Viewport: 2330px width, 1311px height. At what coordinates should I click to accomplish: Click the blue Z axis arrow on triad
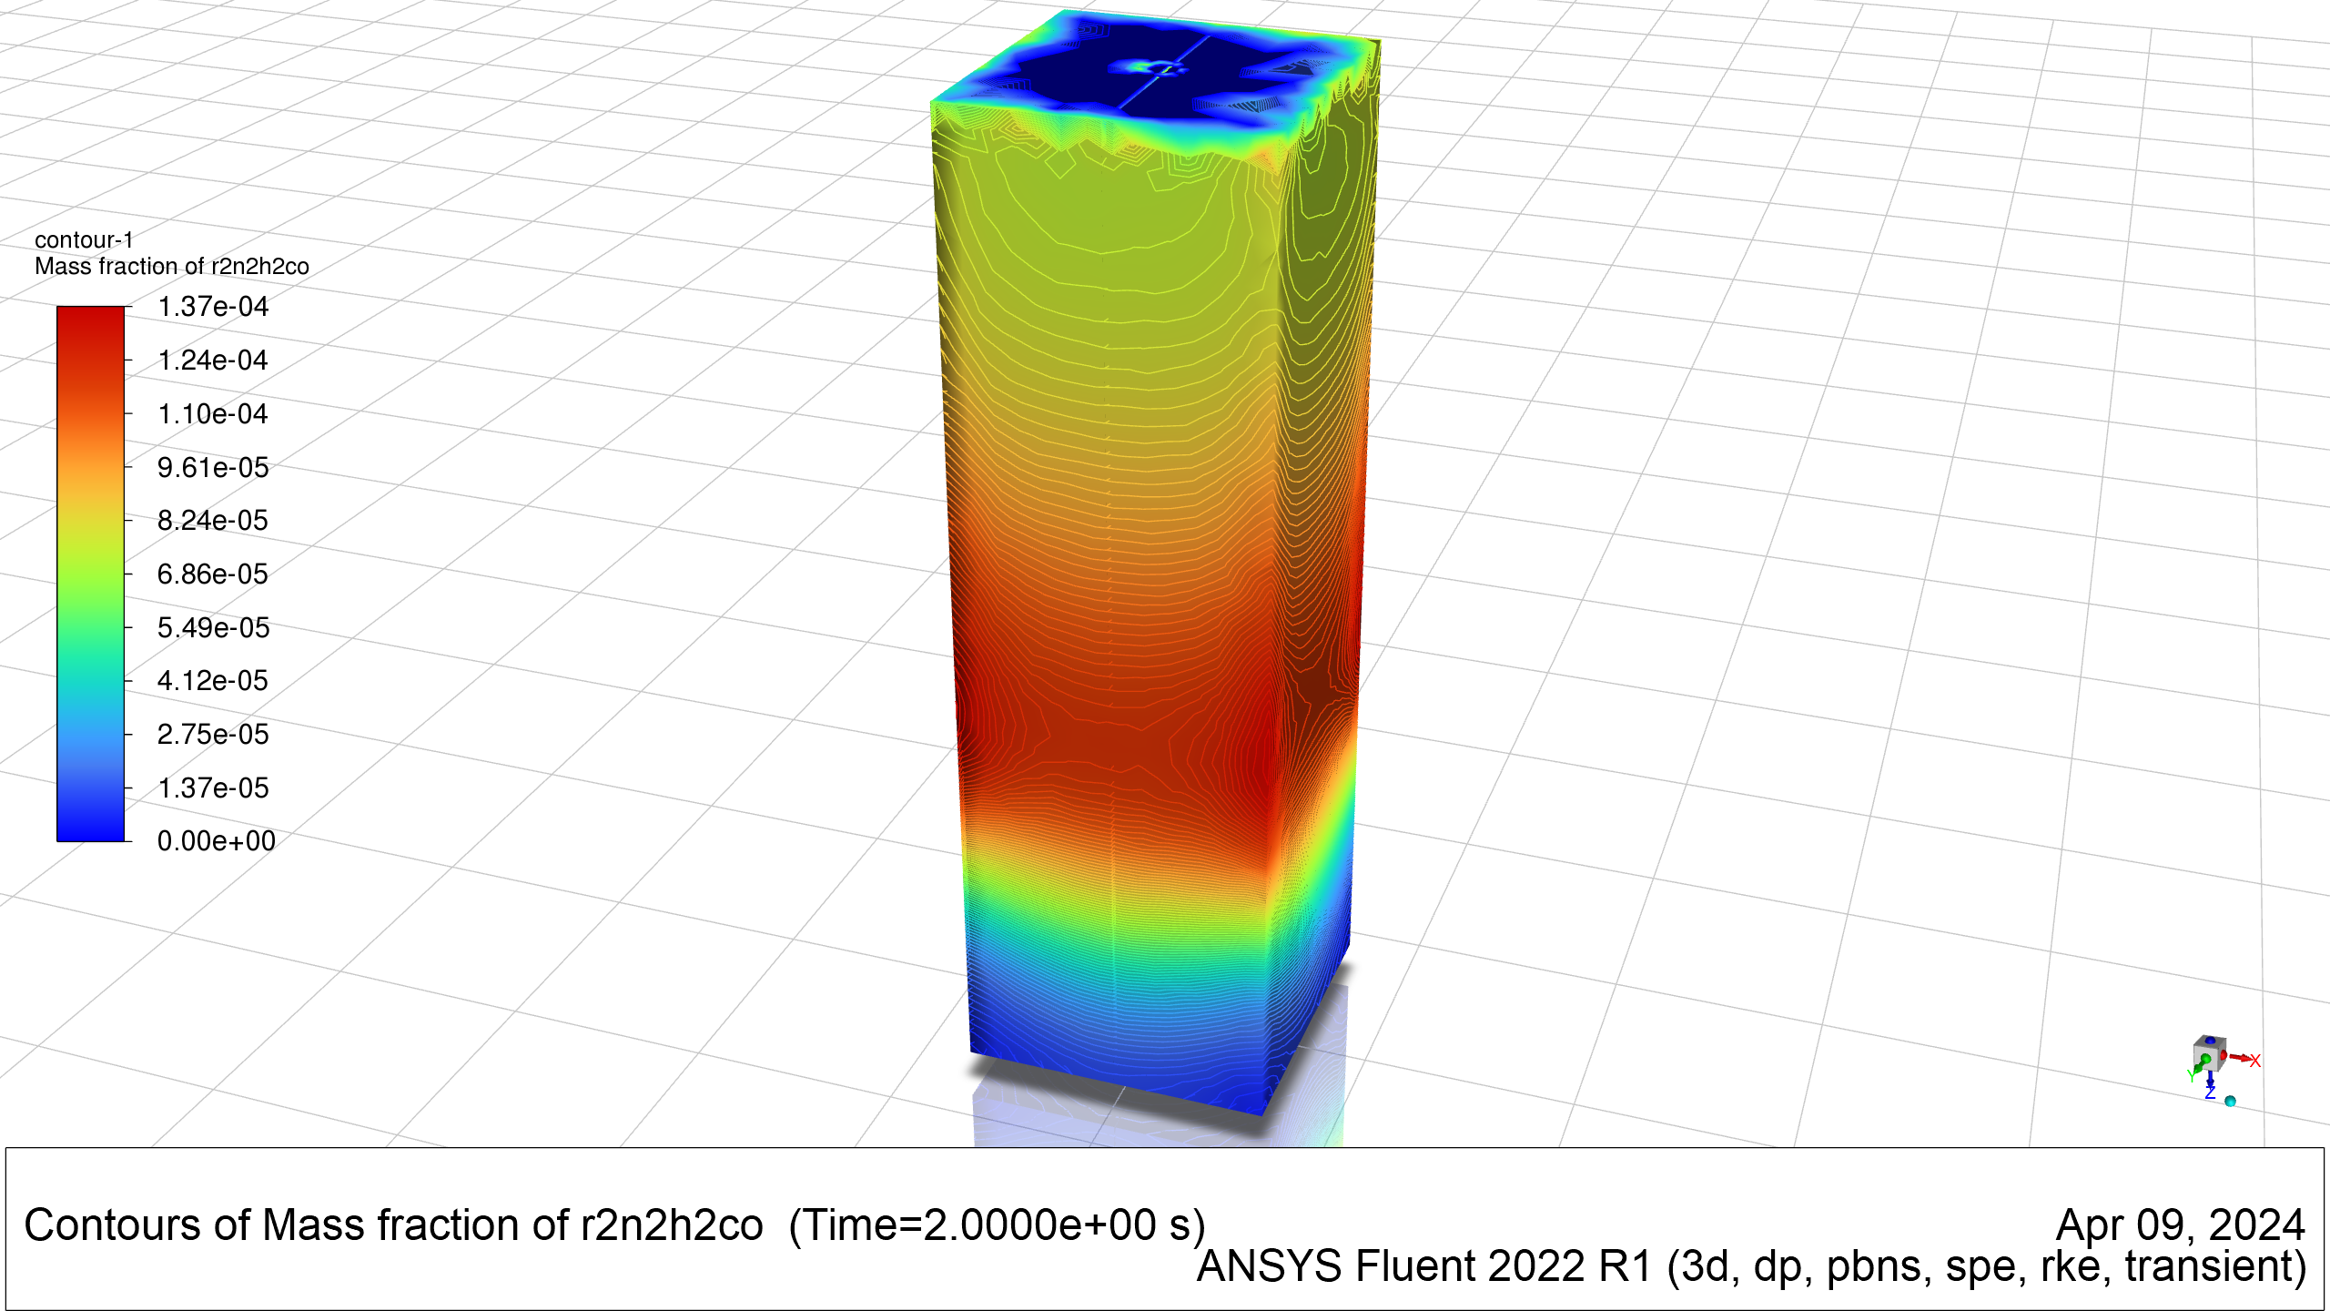(x=2211, y=1080)
